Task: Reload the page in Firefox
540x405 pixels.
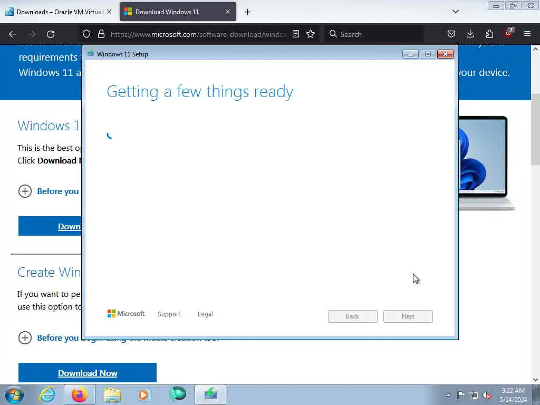Action: [51, 34]
